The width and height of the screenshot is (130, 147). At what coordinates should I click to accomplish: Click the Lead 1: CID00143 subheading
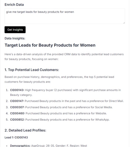[16, 138]
